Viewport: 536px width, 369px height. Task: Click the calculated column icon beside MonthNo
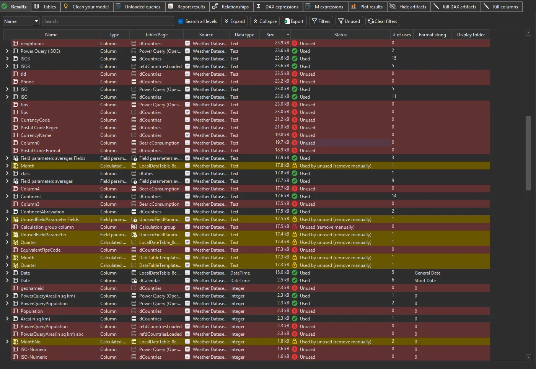[x=15, y=341]
